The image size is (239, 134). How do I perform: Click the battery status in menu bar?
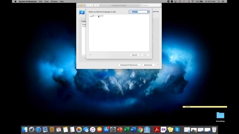(199, 1)
